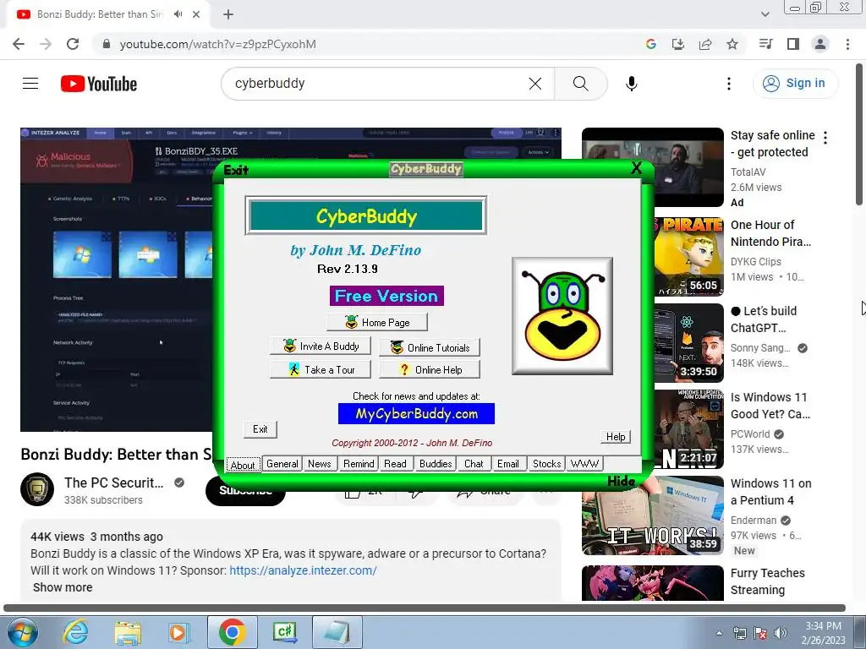This screenshot has height=649, width=866.
Task: Open the Read tab
Action: click(395, 464)
